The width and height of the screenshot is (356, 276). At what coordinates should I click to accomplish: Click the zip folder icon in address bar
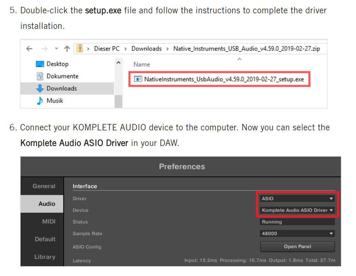coord(79,48)
